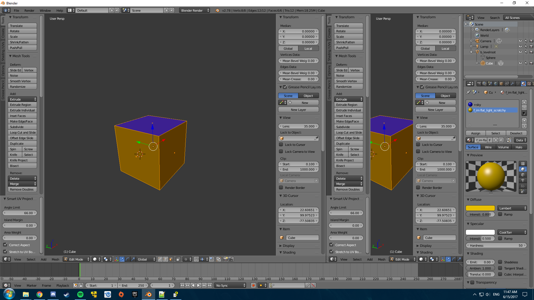Select the face select mode icon
Image resolution: width=534 pixels, height=300 pixels.
coord(170,259)
